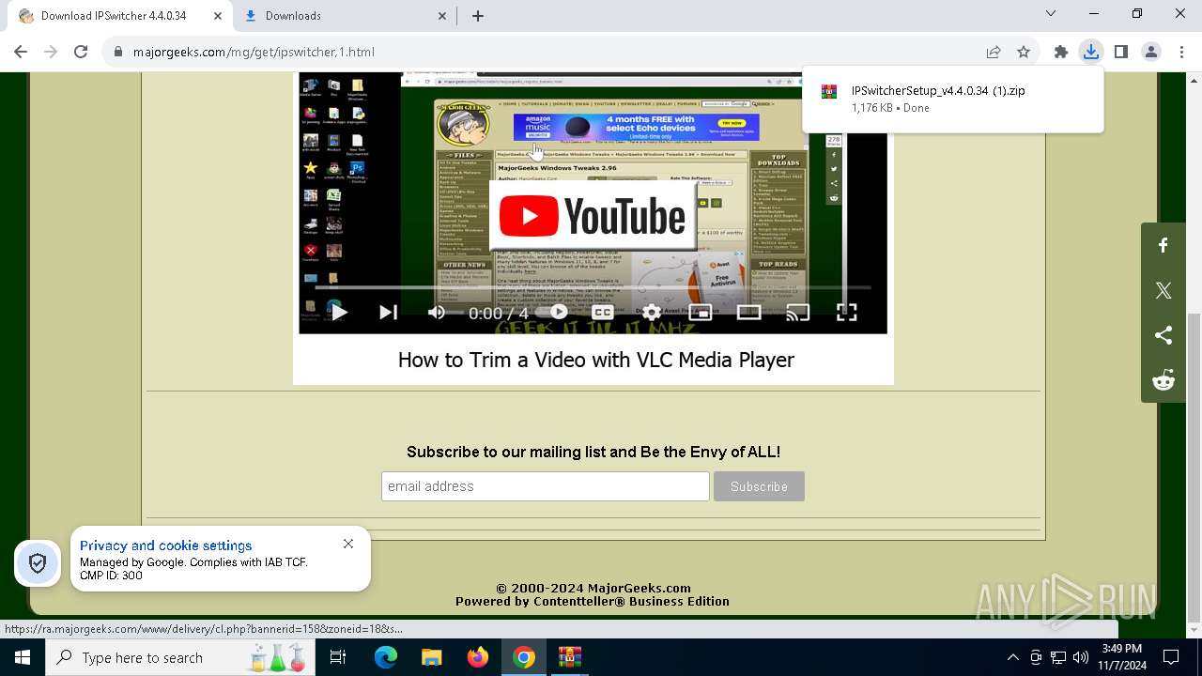Expand the tab search dropdown

click(x=1051, y=14)
